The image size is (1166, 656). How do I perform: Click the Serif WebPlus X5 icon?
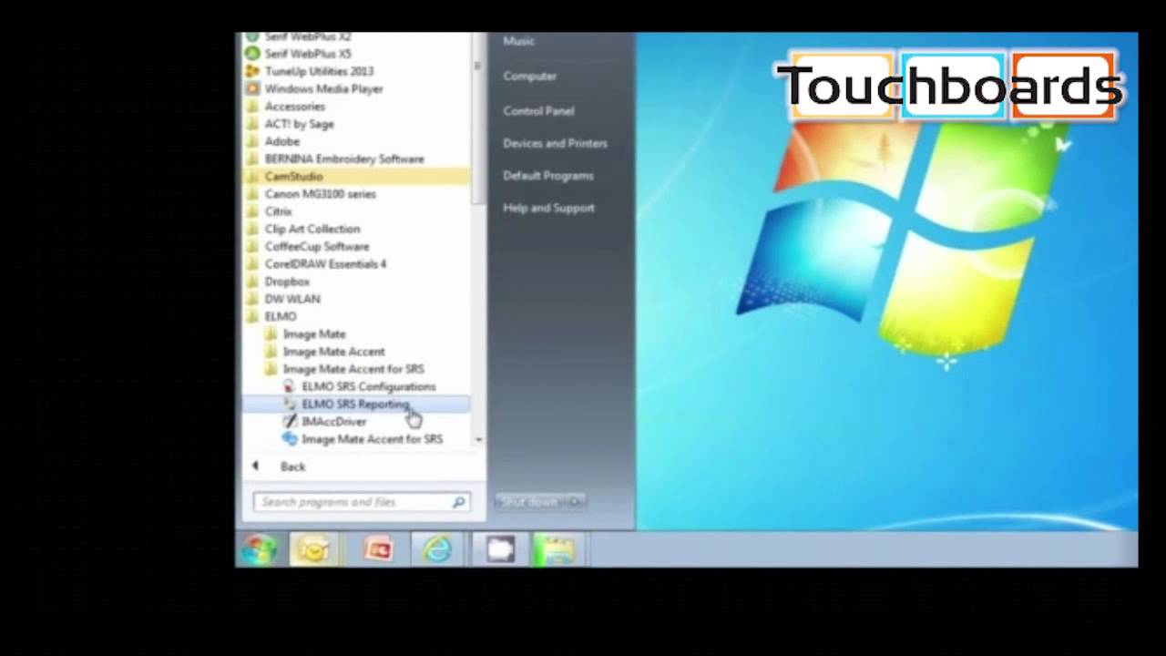(x=252, y=54)
